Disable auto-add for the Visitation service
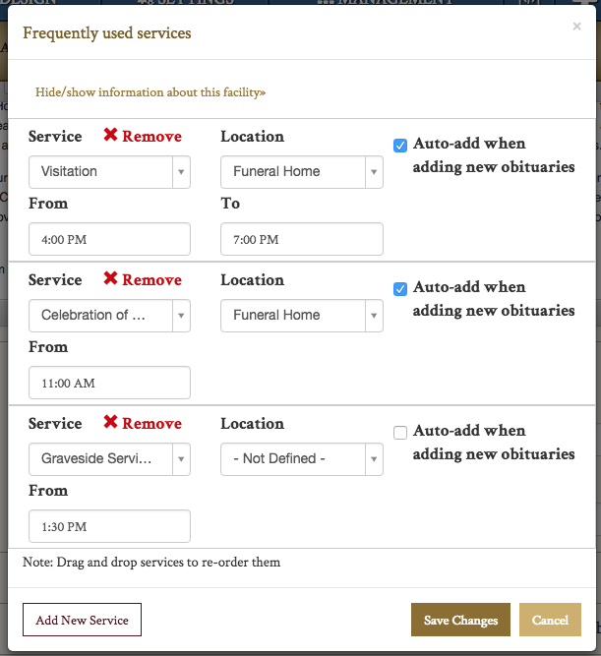Image resolution: width=601 pixels, height=656 pixels. [400, 146]
